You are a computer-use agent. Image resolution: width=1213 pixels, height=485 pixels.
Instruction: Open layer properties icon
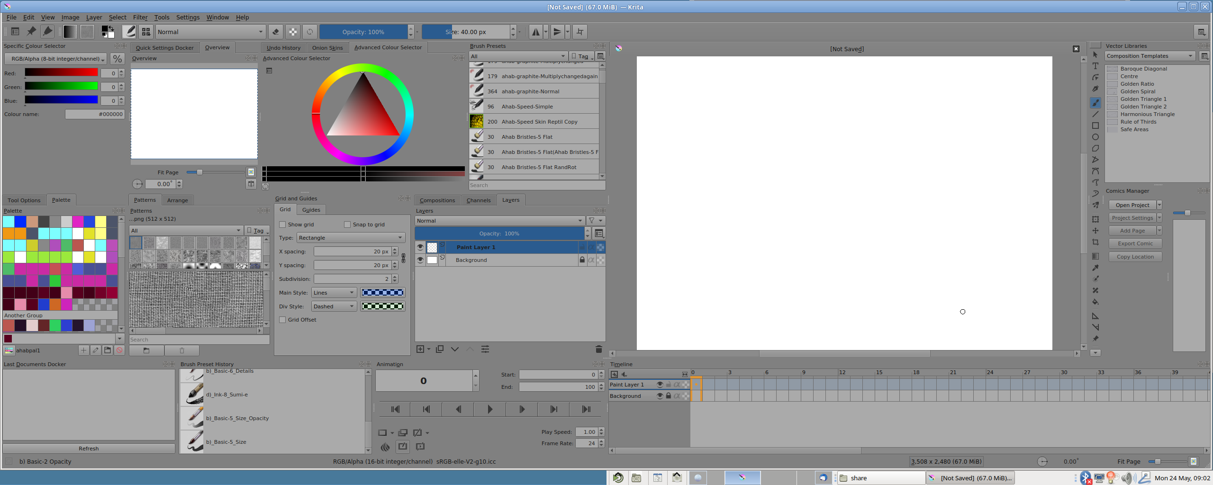click(x=485, y=349)
